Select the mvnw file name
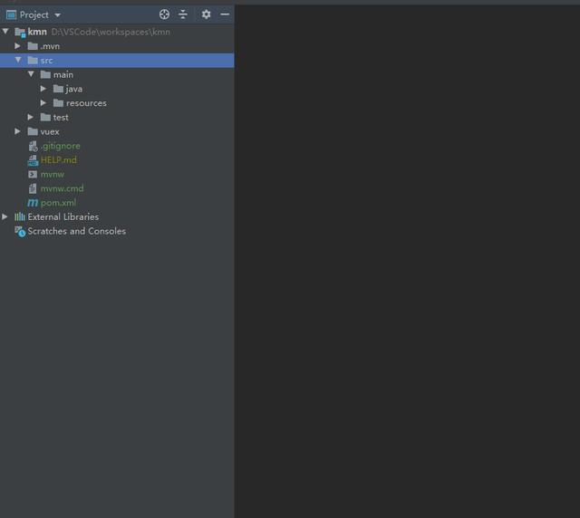Viewport: 580px width, 518px height. [53, 175]
